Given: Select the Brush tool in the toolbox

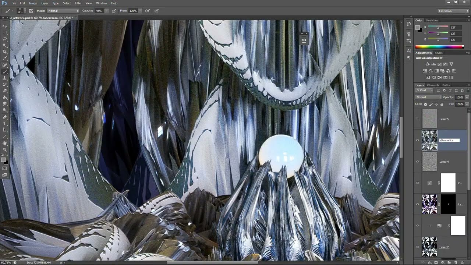Looking at the screenshot, I should point(5,72).
